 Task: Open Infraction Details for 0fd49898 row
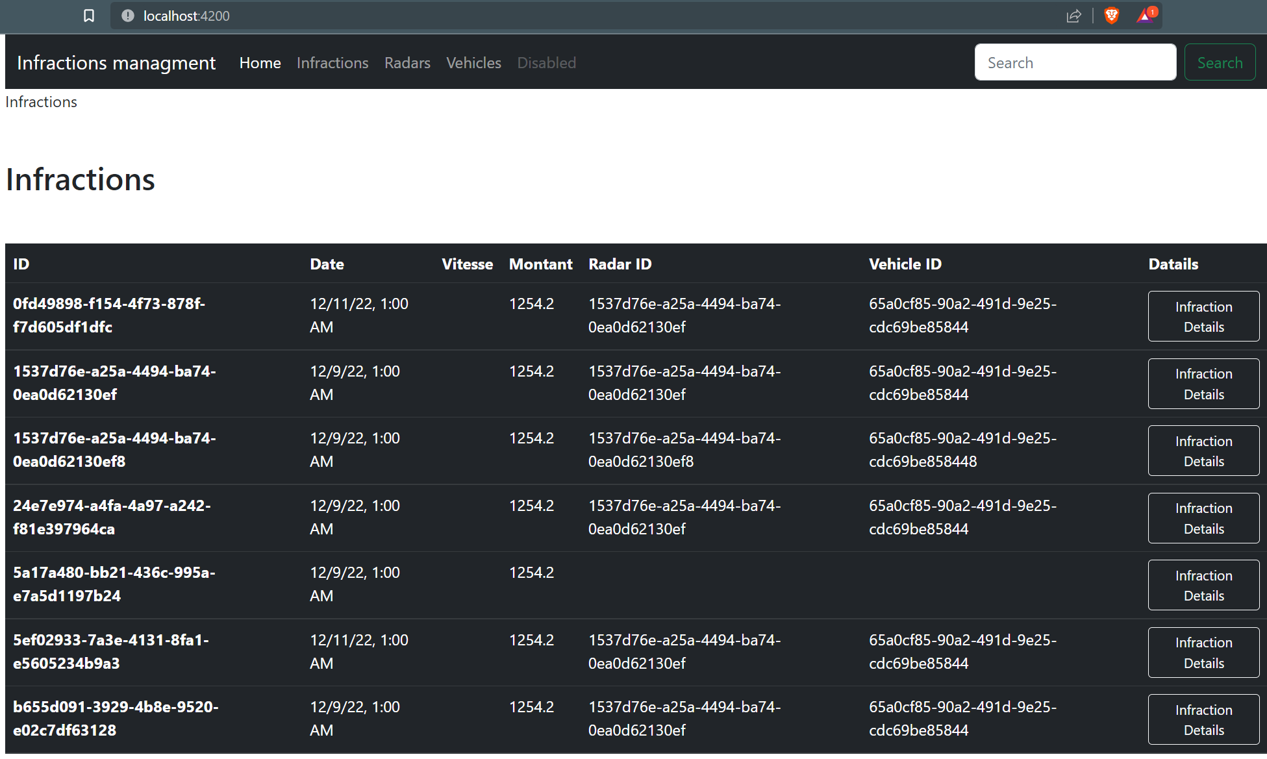point(1203,316)
